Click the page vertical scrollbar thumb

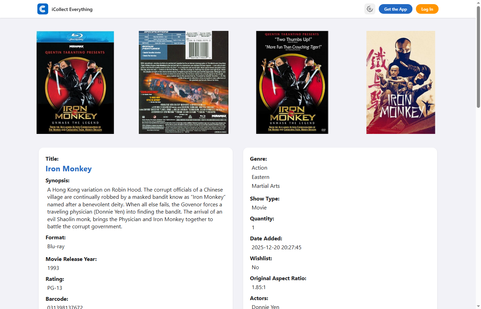[478, 57]
